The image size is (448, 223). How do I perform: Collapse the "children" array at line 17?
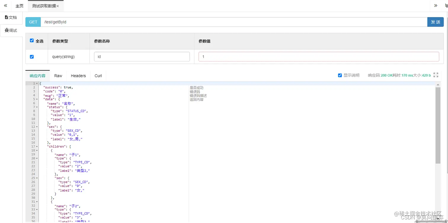(x=37, y=147)
